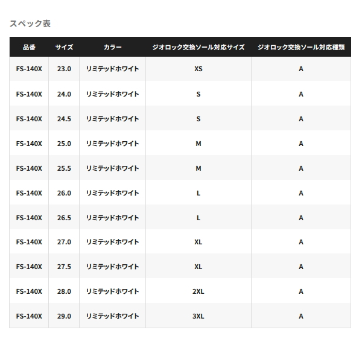Click the ジオロック交換ソール対応種類 column header
Image resolution: width=362 pixels, height=362 pixels.
[301, 47]
